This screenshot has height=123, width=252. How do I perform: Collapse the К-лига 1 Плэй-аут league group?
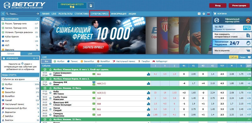[x=249, y=70]
